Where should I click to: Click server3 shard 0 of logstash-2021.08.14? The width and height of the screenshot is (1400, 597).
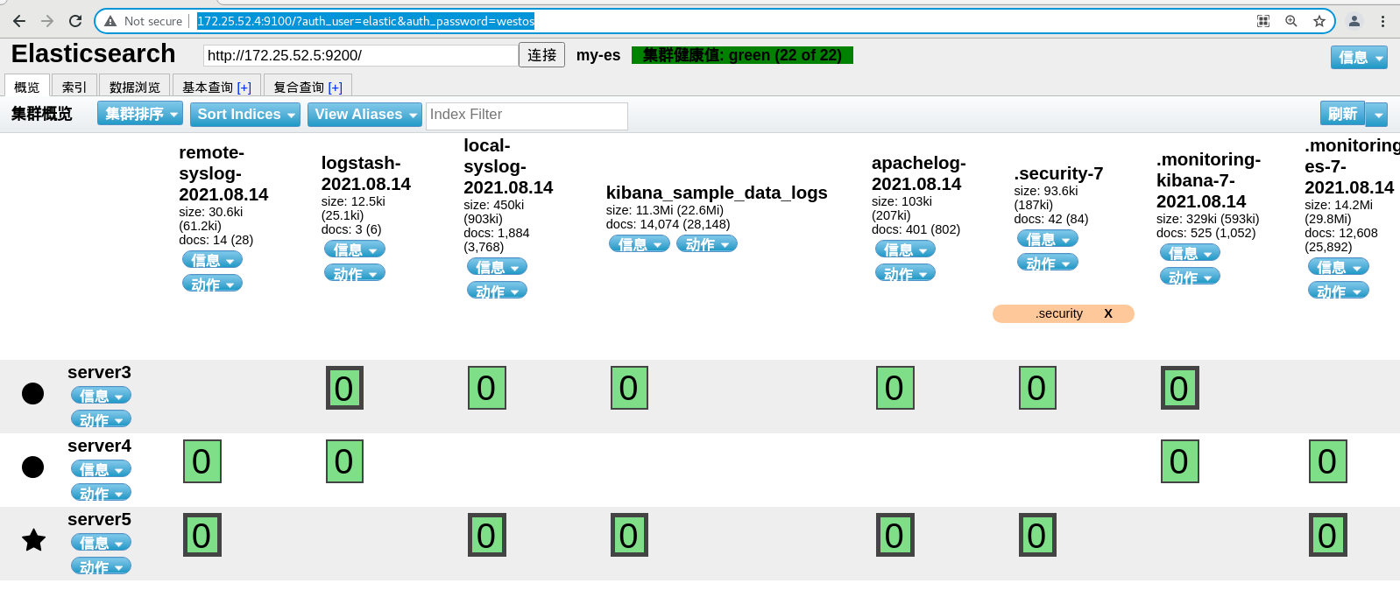pos(344,388)
